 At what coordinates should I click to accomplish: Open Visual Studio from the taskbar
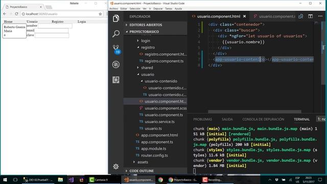(71, 179)
